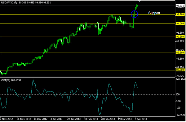Select the 96.700 yellow price level tag
The height and width of the screenshot is (122, 186).
180,15
